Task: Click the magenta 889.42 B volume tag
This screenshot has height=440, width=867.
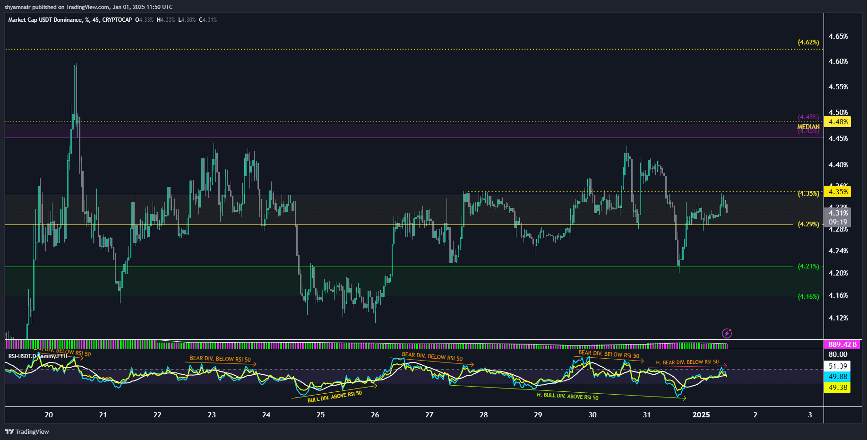Action: [x=842, y=345]
